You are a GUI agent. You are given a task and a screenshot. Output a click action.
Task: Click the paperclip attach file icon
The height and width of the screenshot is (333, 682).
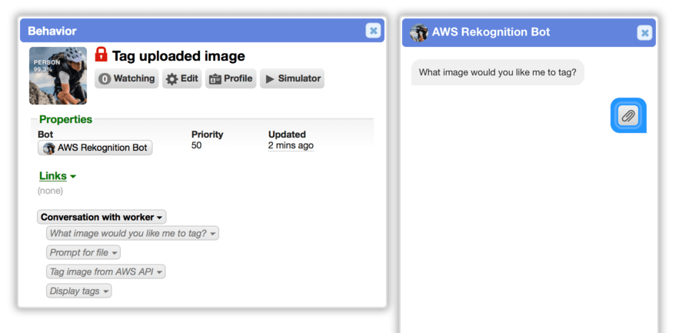tap(628, 115)
